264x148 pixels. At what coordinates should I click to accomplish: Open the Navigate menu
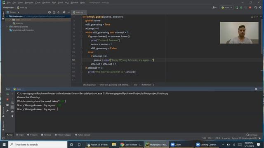[29, 3]
